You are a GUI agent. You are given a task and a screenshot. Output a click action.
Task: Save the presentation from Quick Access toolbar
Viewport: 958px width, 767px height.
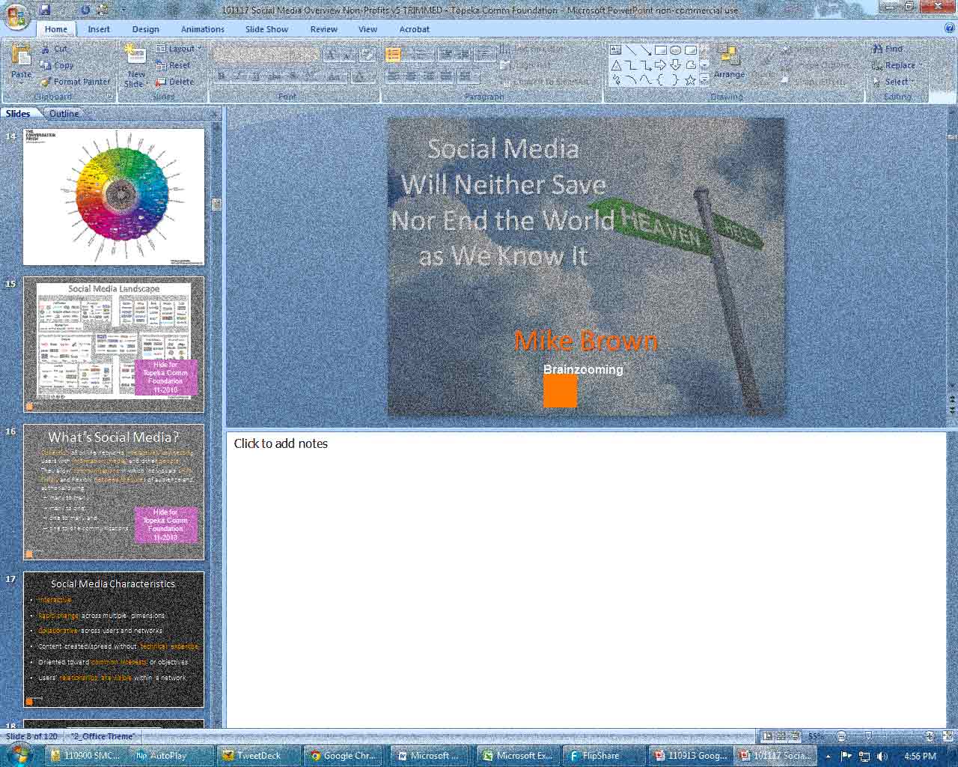44,10
